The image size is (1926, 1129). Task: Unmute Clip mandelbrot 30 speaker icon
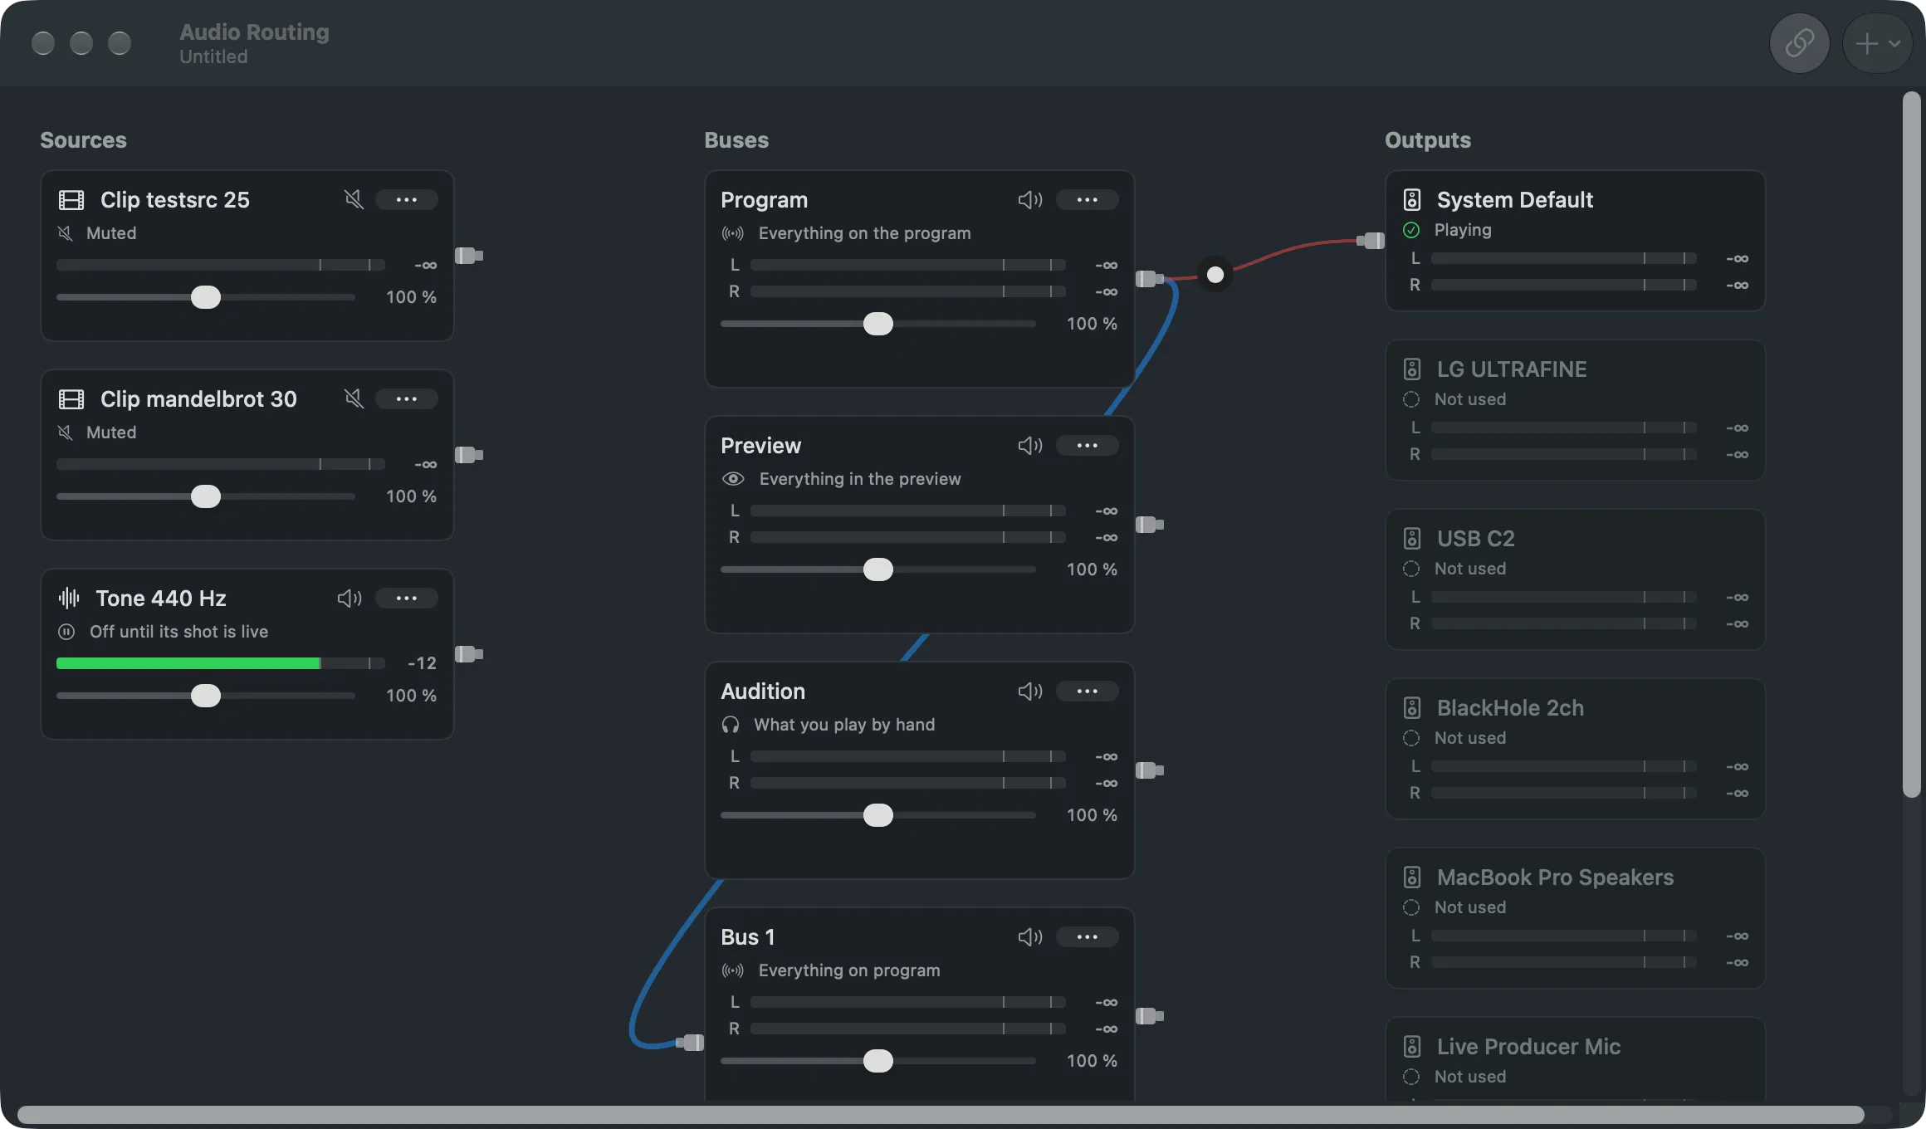click(x=354, y=398)
